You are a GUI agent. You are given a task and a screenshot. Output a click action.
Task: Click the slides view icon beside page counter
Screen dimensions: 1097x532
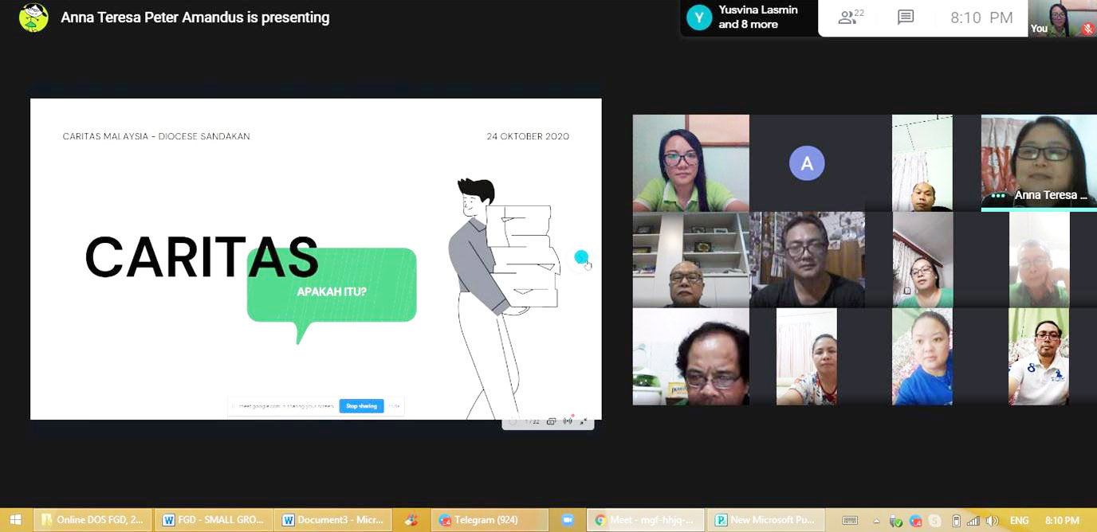point(551,421)
